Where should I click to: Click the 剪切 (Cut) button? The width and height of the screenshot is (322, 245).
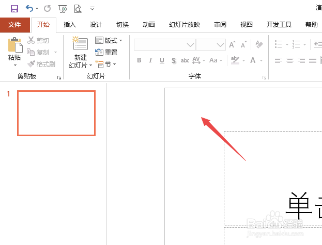pos(38,40)
